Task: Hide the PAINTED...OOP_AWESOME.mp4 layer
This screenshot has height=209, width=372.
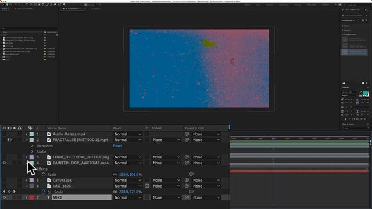Action: [4, 163]
